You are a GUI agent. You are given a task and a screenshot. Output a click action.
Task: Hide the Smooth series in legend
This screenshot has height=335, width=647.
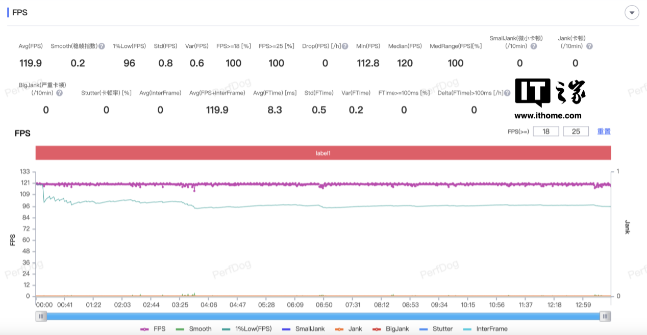pyautogui.click(x=193, y=329)
